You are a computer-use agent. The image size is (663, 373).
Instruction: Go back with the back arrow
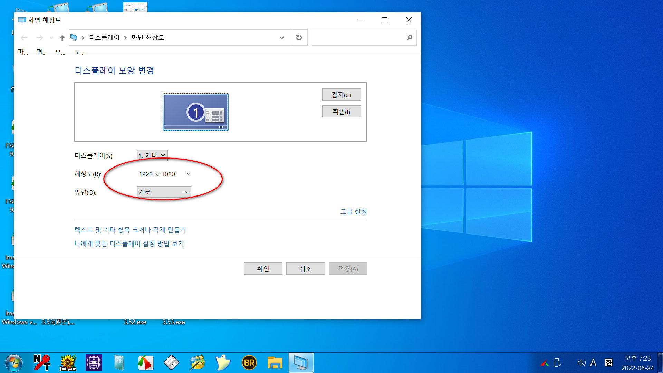[x=24, y=38]
